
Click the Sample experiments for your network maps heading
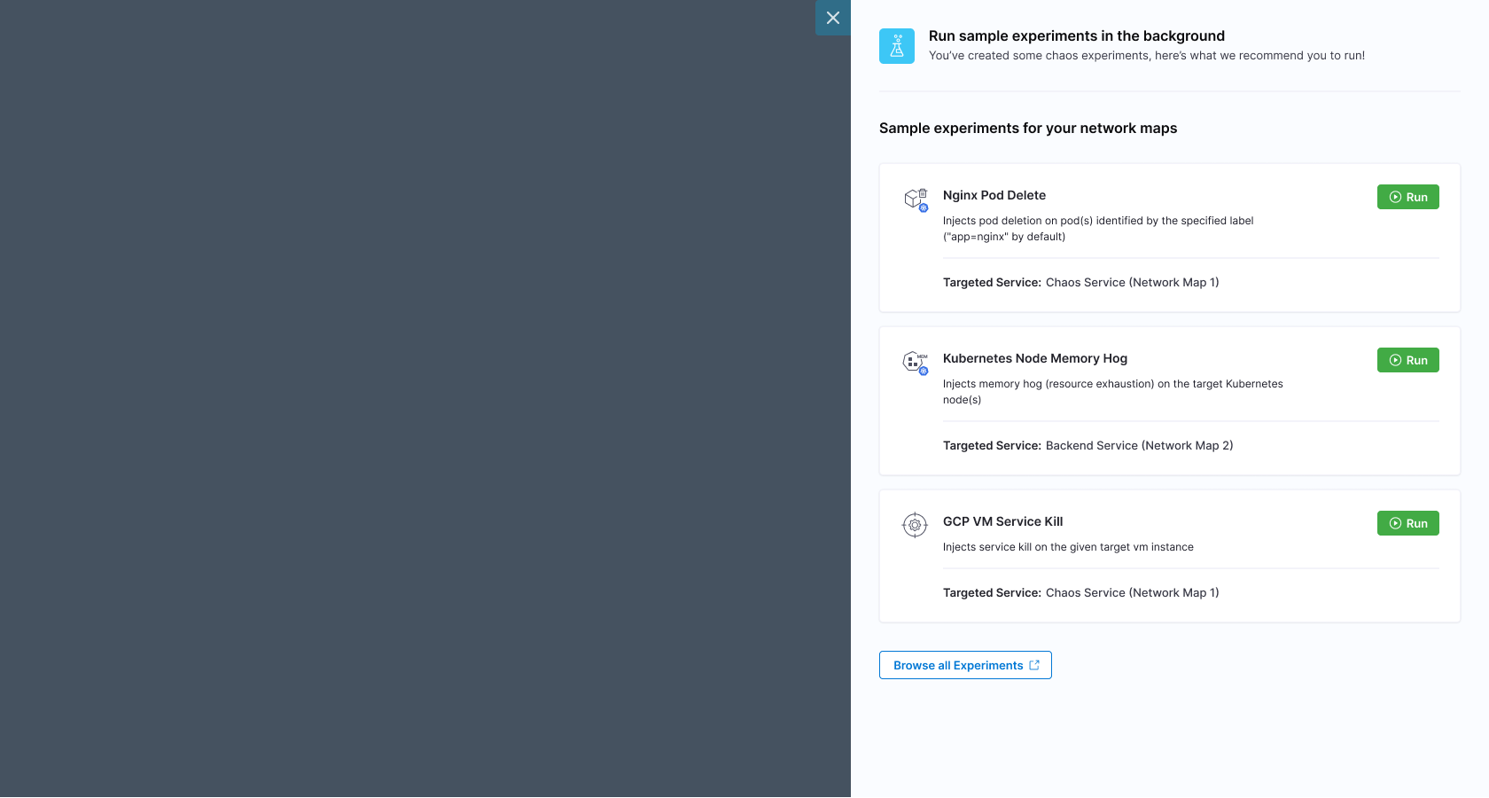1028,128
